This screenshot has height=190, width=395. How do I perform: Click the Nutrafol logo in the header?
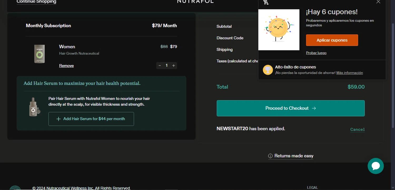[x=195, y=1]
